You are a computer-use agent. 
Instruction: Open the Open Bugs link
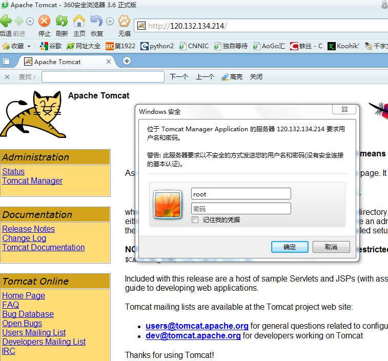(x=22, y=324)
